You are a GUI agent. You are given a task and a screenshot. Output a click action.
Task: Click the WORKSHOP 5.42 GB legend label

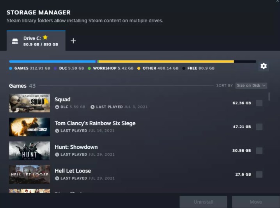click(113, 68)
